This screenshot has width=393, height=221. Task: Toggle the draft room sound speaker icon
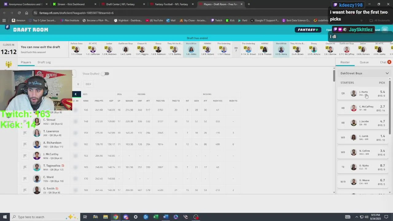pyautogui.click(x=385, y=30)
